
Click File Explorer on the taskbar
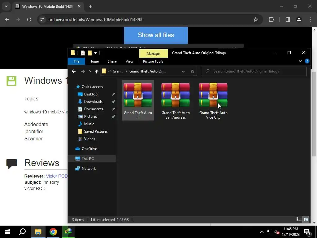coord(38,232)
